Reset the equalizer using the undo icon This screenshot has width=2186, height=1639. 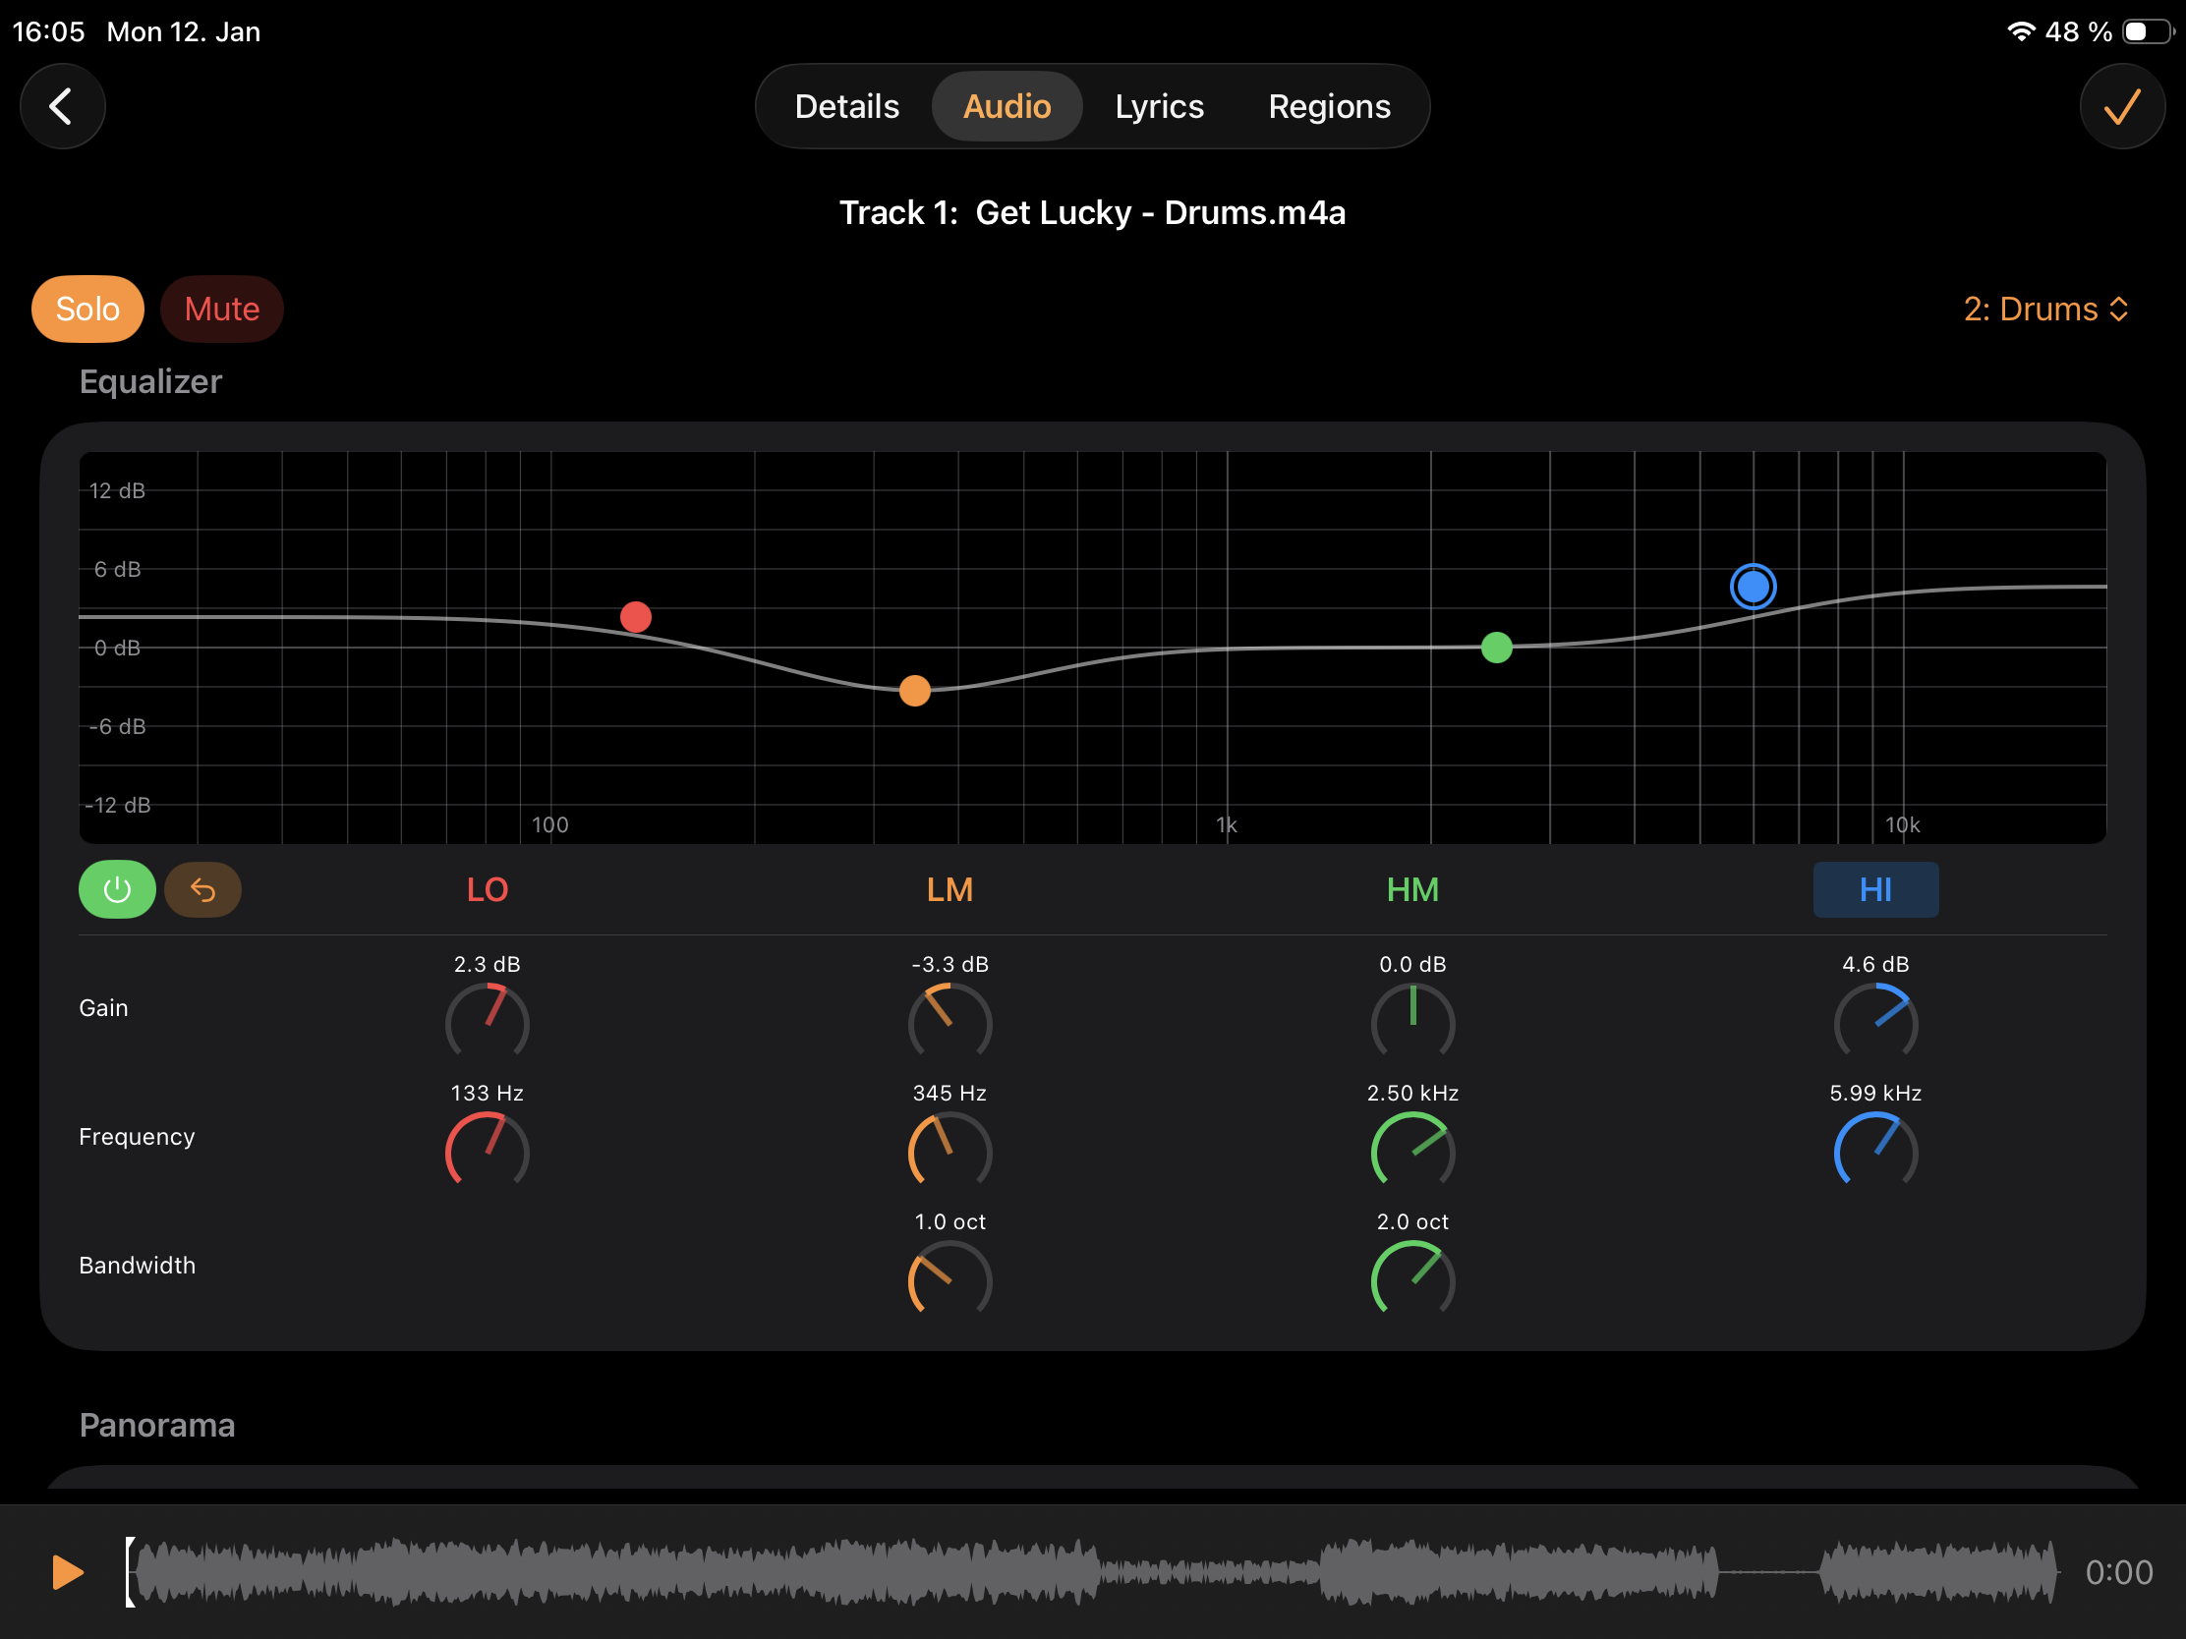pyautogui.click(x=202, y=889)
